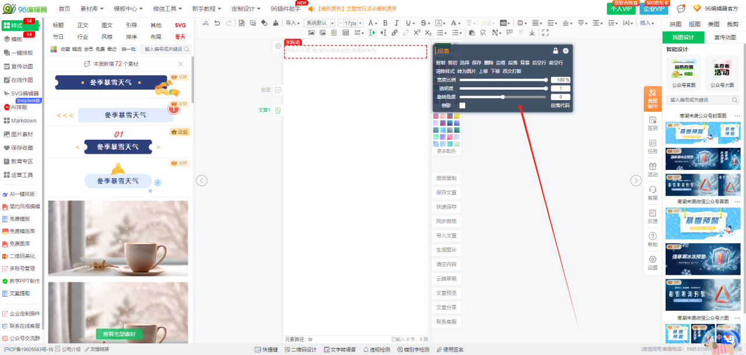Click the Bold formatting icon
746x355 pixels.
(x=385, y=23)
